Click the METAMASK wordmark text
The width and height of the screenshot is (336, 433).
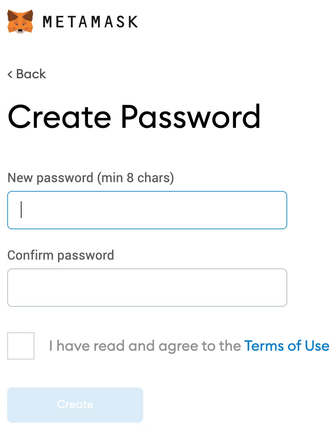[90, 22]
